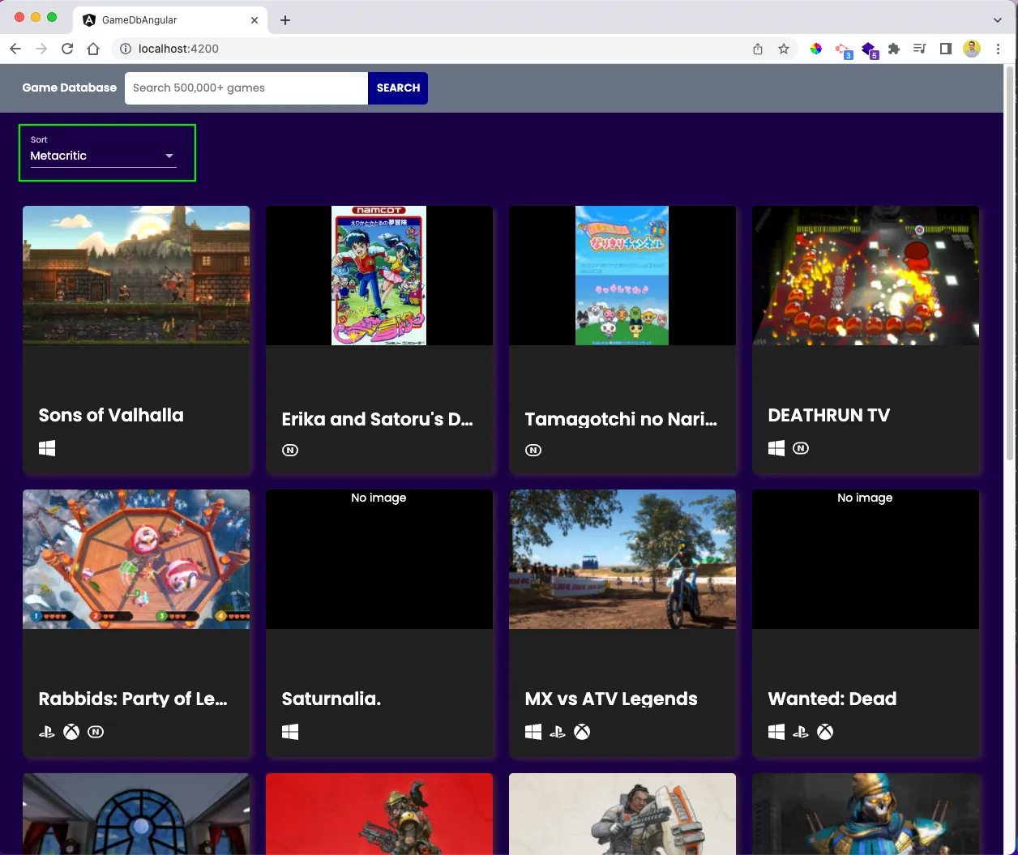The width and height of the screenshot is (1018, 855).
Task: Click the SEARCH button
Action: [x=398, y=88]
